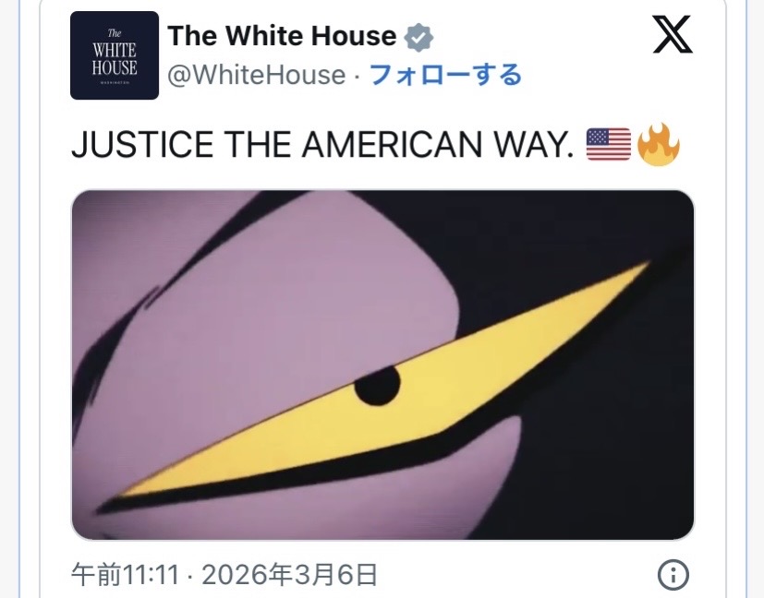The height and width of the screenshot is (598, 764).
Task: Click the American flag emoji
Action: (x=609, y=145)
